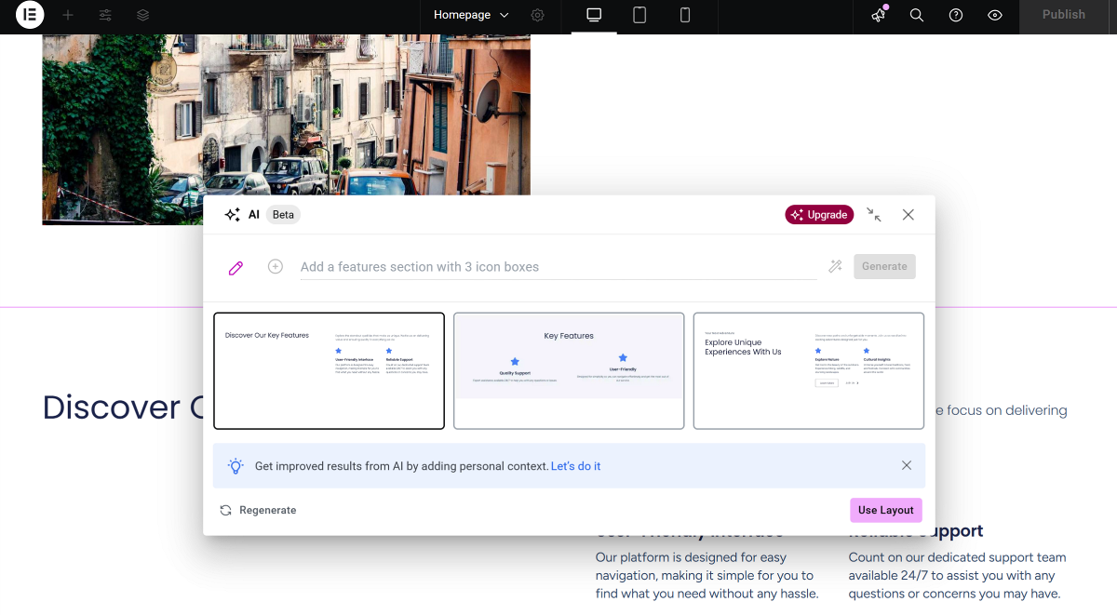Open the Homepage document dropdown
The width and height of the screenshot is (1117, 615).
pyautogui.click(x=471, y=15)
